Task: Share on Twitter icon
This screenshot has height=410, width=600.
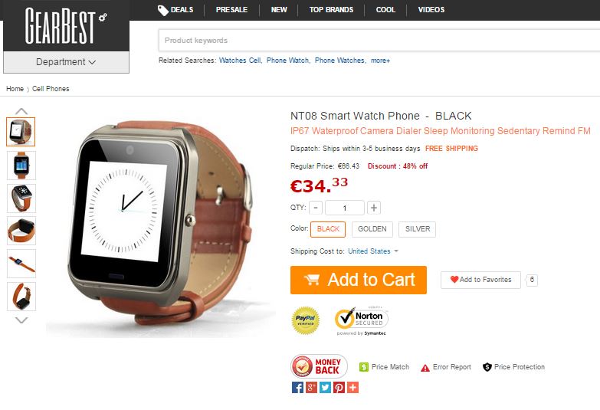Action: tap(325, 388)
